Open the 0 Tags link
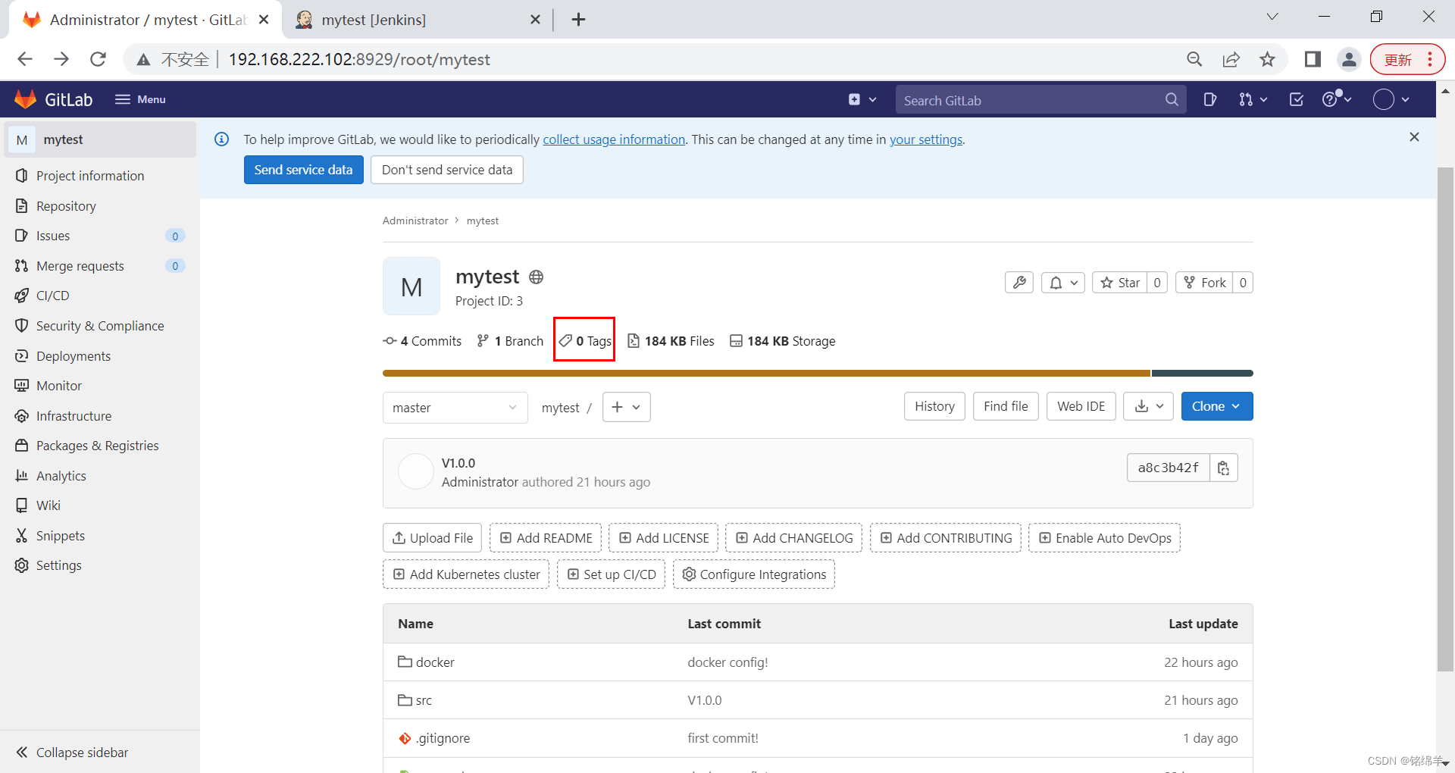Image resolution: width=1455 pixels, height=773 pixels. point(585,341)
